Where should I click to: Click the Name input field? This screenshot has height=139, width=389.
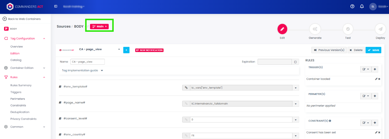88,62
